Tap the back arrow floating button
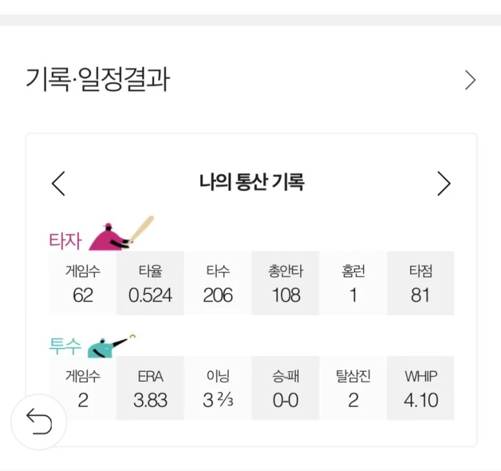The image size is (501, 471). coord(39,422)
